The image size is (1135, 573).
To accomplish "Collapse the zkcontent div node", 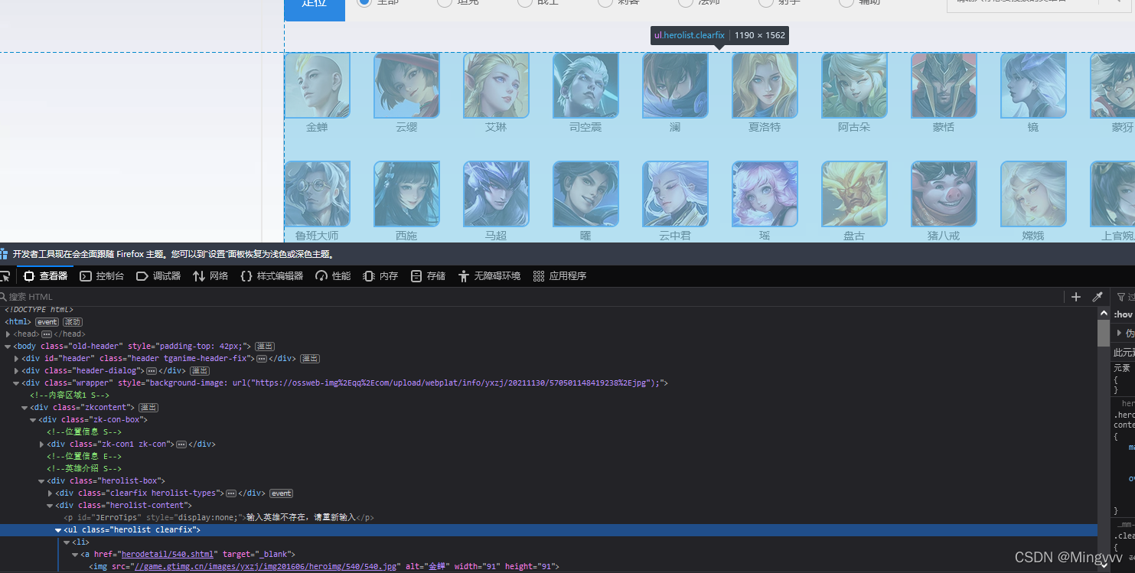I will point(25,408).
